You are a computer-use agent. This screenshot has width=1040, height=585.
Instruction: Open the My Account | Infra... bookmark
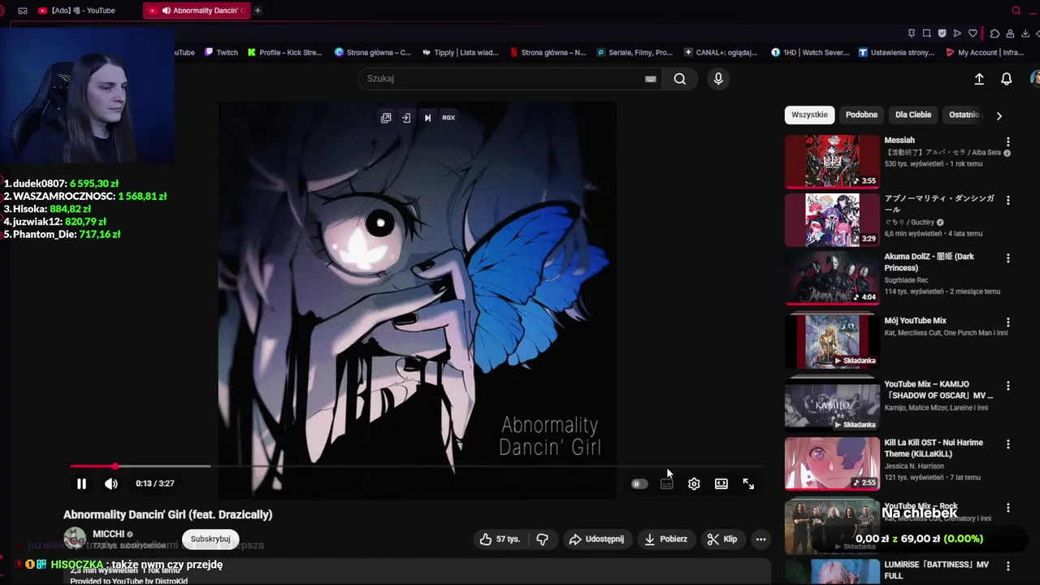click(985, 53)
